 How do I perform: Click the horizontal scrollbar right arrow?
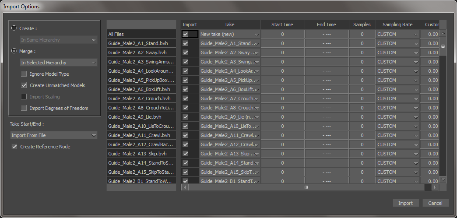pyautogui.click(x=435, y=187)
